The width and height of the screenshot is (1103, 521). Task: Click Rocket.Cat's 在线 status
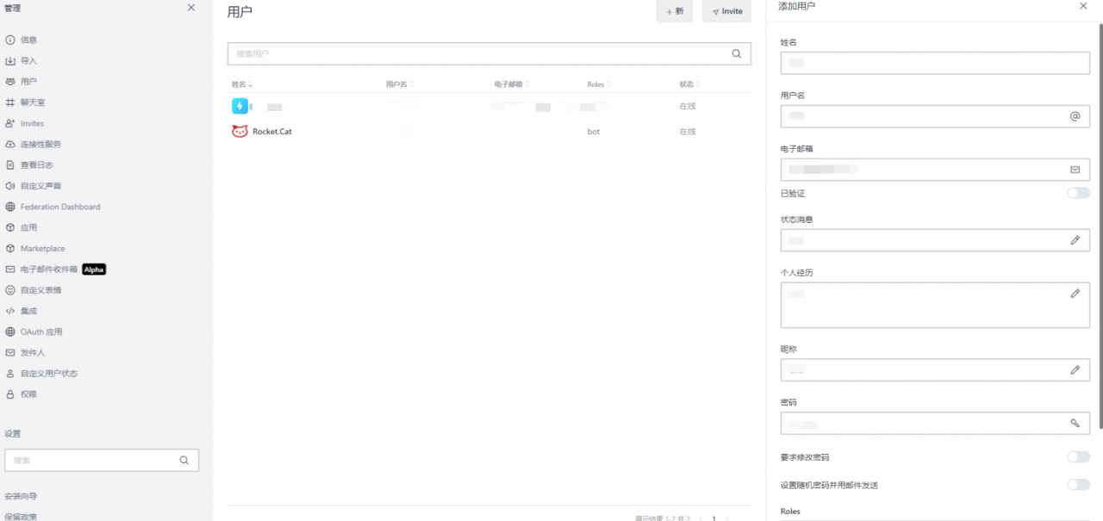pyautogui.click(x=688, y=132)
